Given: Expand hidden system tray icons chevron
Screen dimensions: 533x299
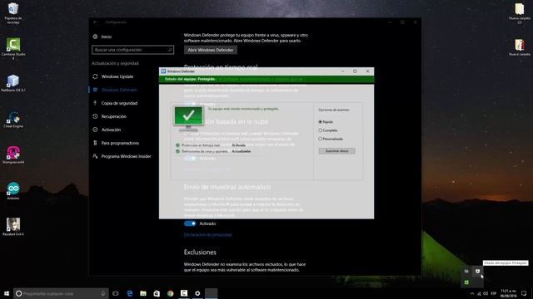Looking at the screenshot, I should pyautogui.click(x=472, y=293).
